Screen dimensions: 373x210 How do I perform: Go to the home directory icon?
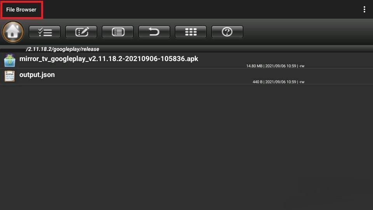coord(13,32)
